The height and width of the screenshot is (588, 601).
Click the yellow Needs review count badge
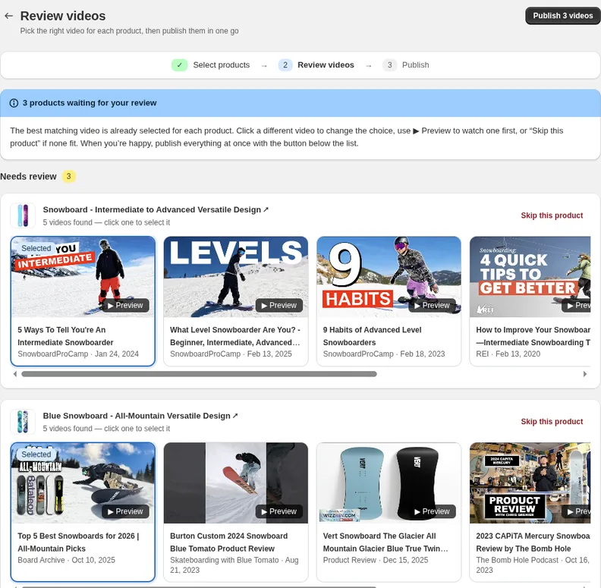[x=69, y=176]
